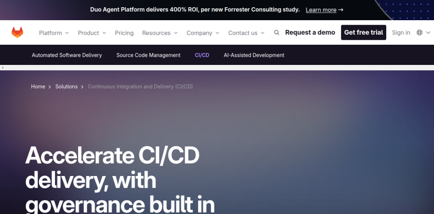This screenshot has height=214, width=434.
Task: Click breadcrumb text Continuous Integration and Delivery (CI/CD)
Action: point(140,87)
